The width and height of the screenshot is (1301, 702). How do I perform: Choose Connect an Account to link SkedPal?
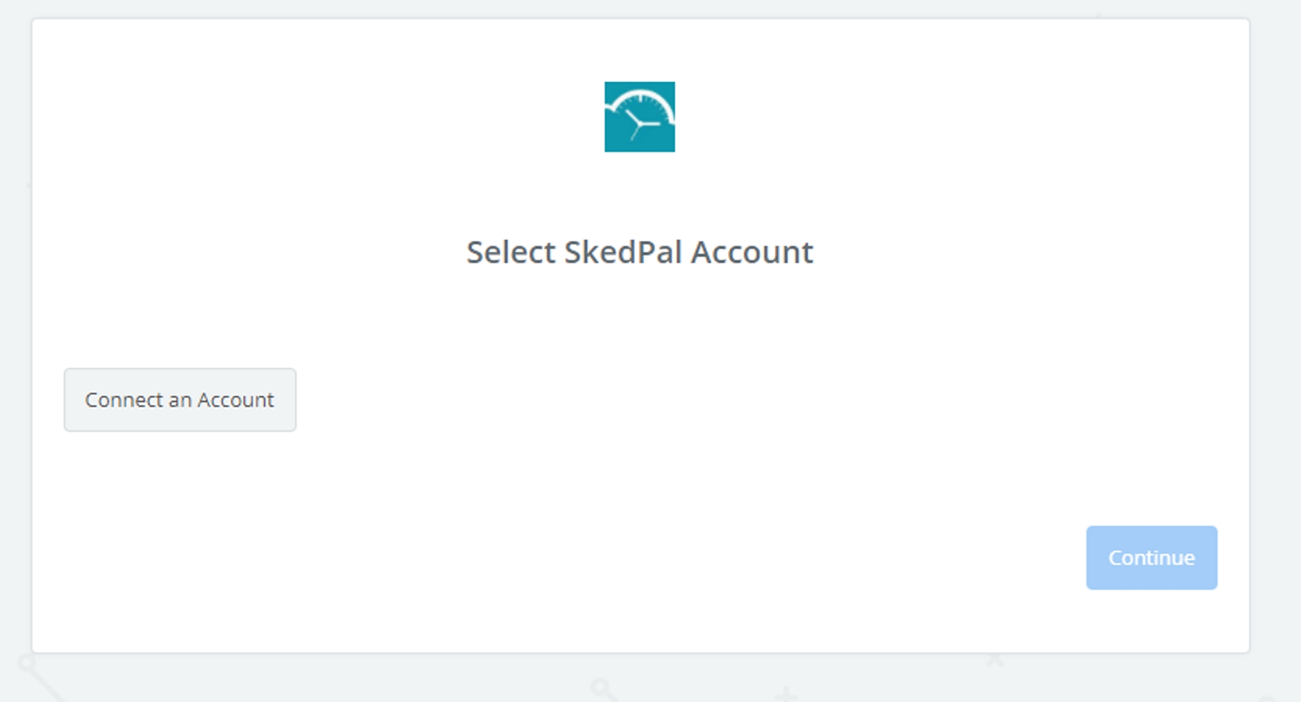180,399
